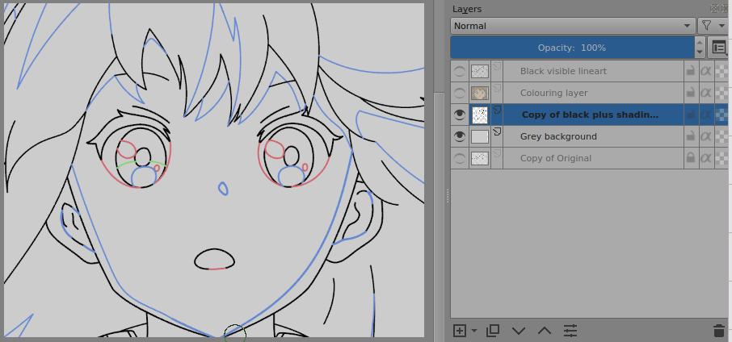The height and width of the screenshot is (342, 732).
Task: Click the Copy of Original layer thumbnail
Action: click(x=479, y=158)
